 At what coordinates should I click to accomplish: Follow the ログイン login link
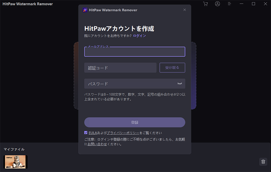pos(140,36)
